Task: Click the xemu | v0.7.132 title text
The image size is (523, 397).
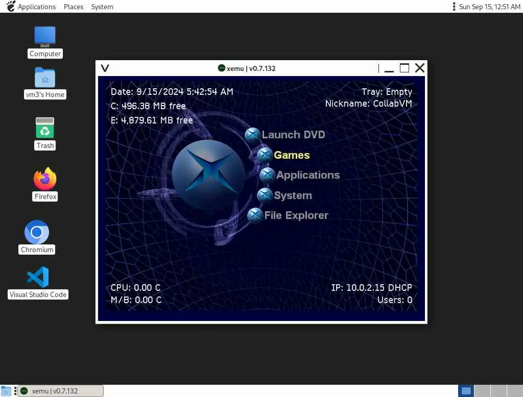Action: [251, 68]
